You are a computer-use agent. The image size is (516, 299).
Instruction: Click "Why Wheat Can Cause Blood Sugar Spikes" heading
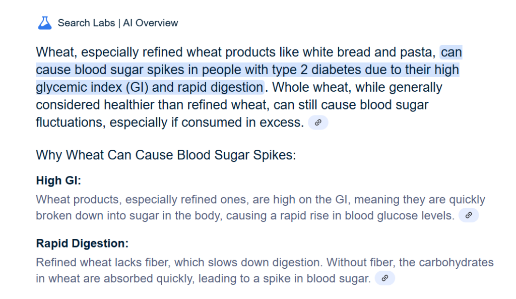tap(166, 154)
